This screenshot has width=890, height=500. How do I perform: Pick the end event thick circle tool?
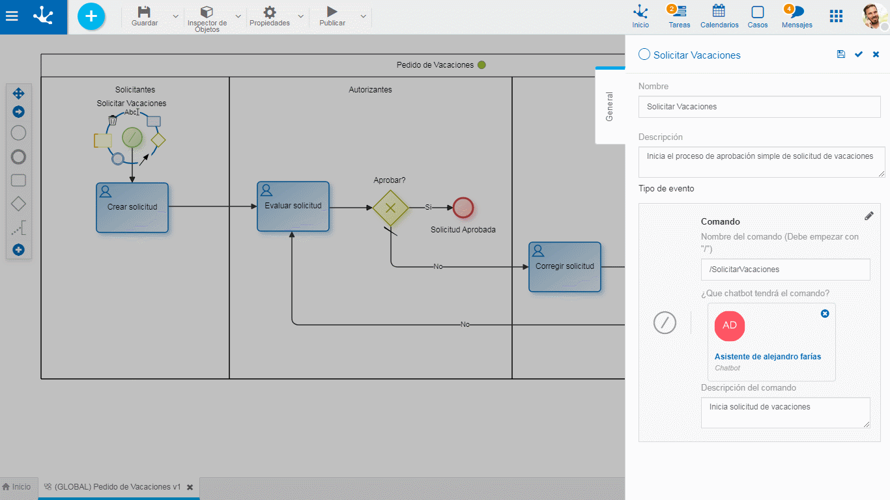(x=19, y=157)
